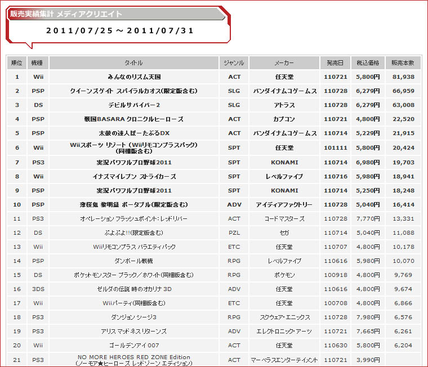
Task: Click maker マーベラスエンターテイメント
Action: tap(284, 360)
